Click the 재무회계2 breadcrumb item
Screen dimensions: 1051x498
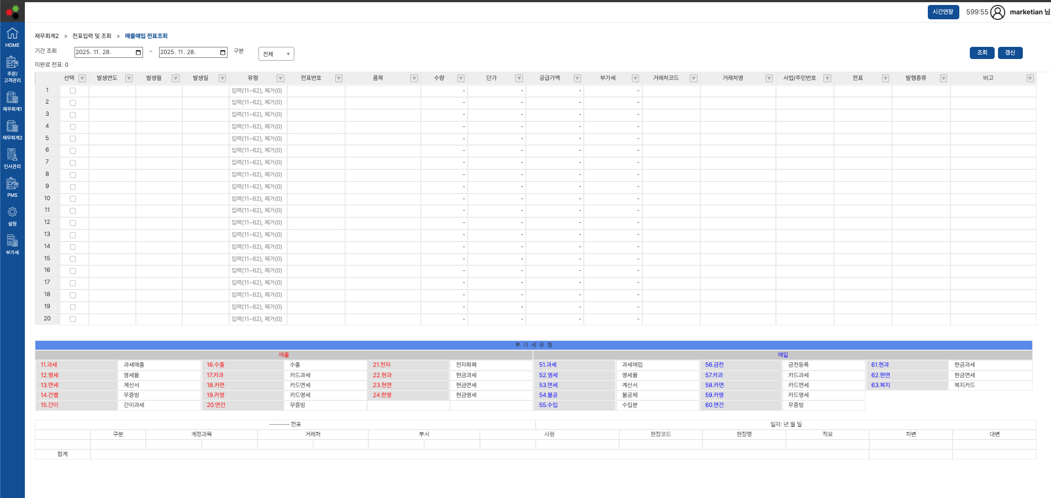(46, 36)
